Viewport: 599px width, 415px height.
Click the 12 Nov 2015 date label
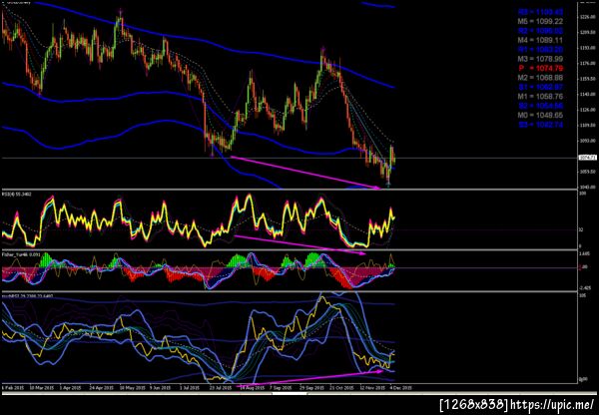point(371,387)
